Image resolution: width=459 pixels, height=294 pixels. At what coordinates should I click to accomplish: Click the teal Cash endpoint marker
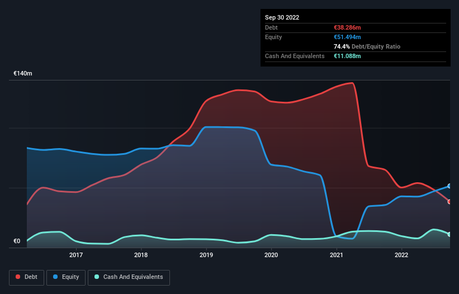pyautogui.click(x=449, y=234)
